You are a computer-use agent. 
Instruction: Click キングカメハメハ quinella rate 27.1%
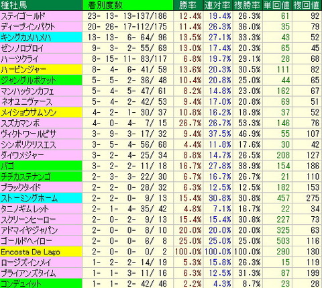220,38
